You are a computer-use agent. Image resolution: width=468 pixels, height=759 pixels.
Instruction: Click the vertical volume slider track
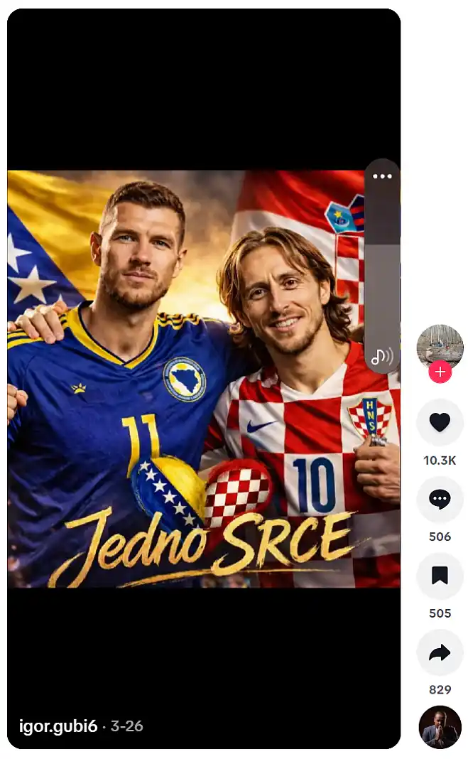click(x=382, y=265)
